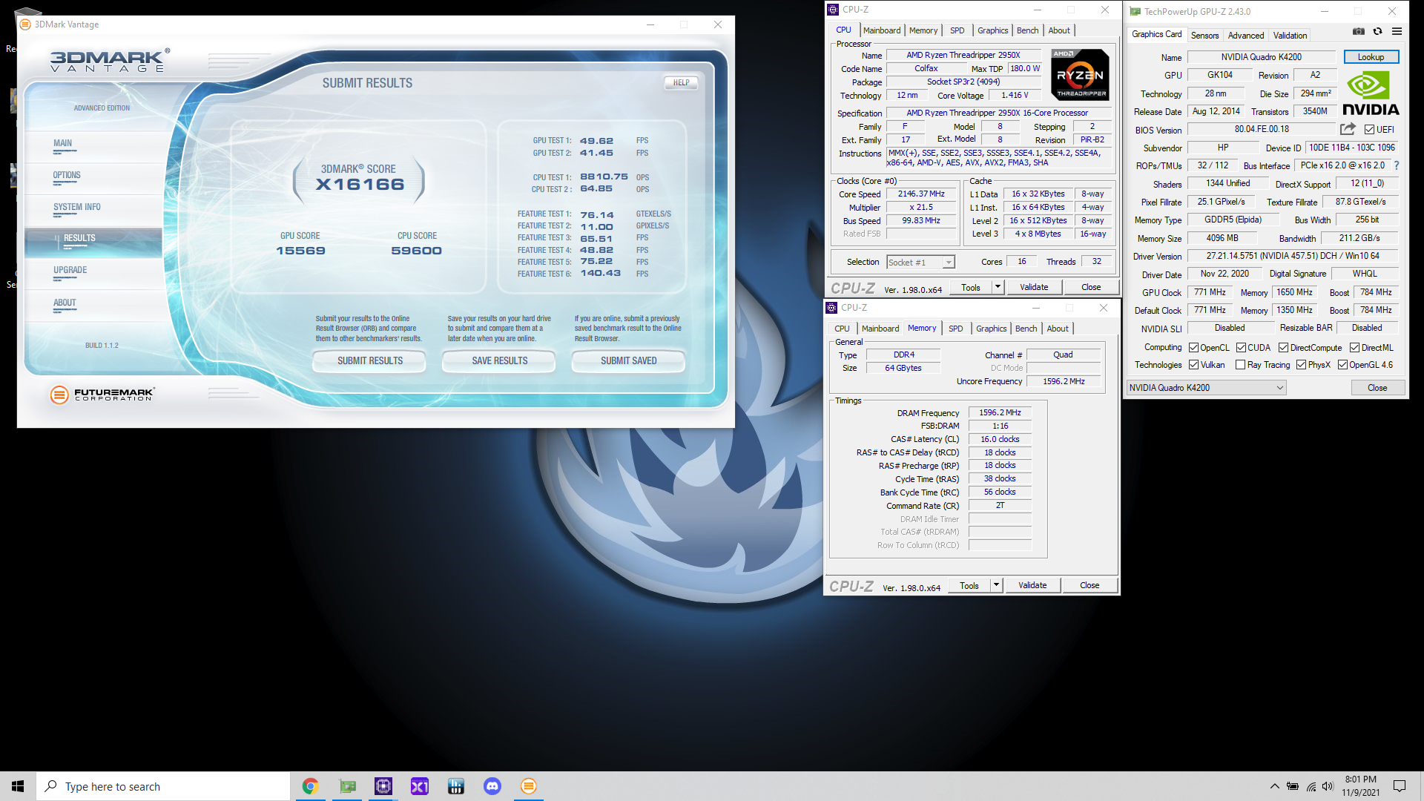Toggle the OpenGL 4.6 checkbox

coord(1342,364)
